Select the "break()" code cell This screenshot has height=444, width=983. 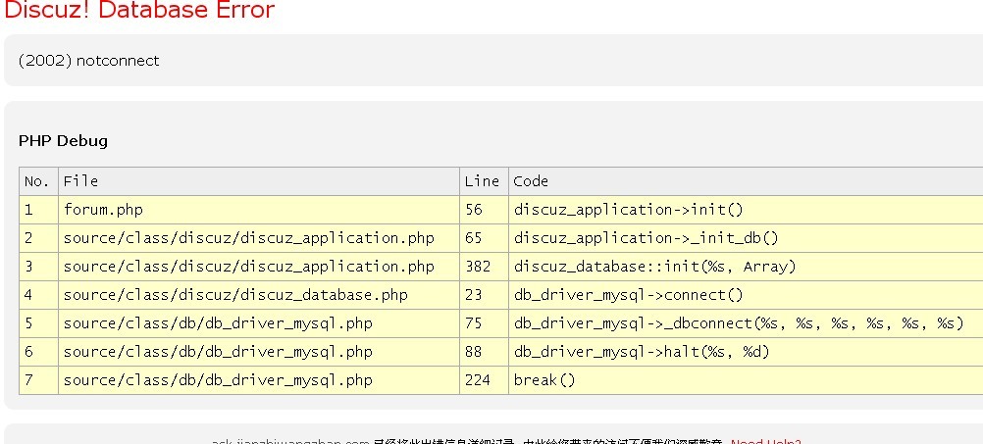click(746, 380)
